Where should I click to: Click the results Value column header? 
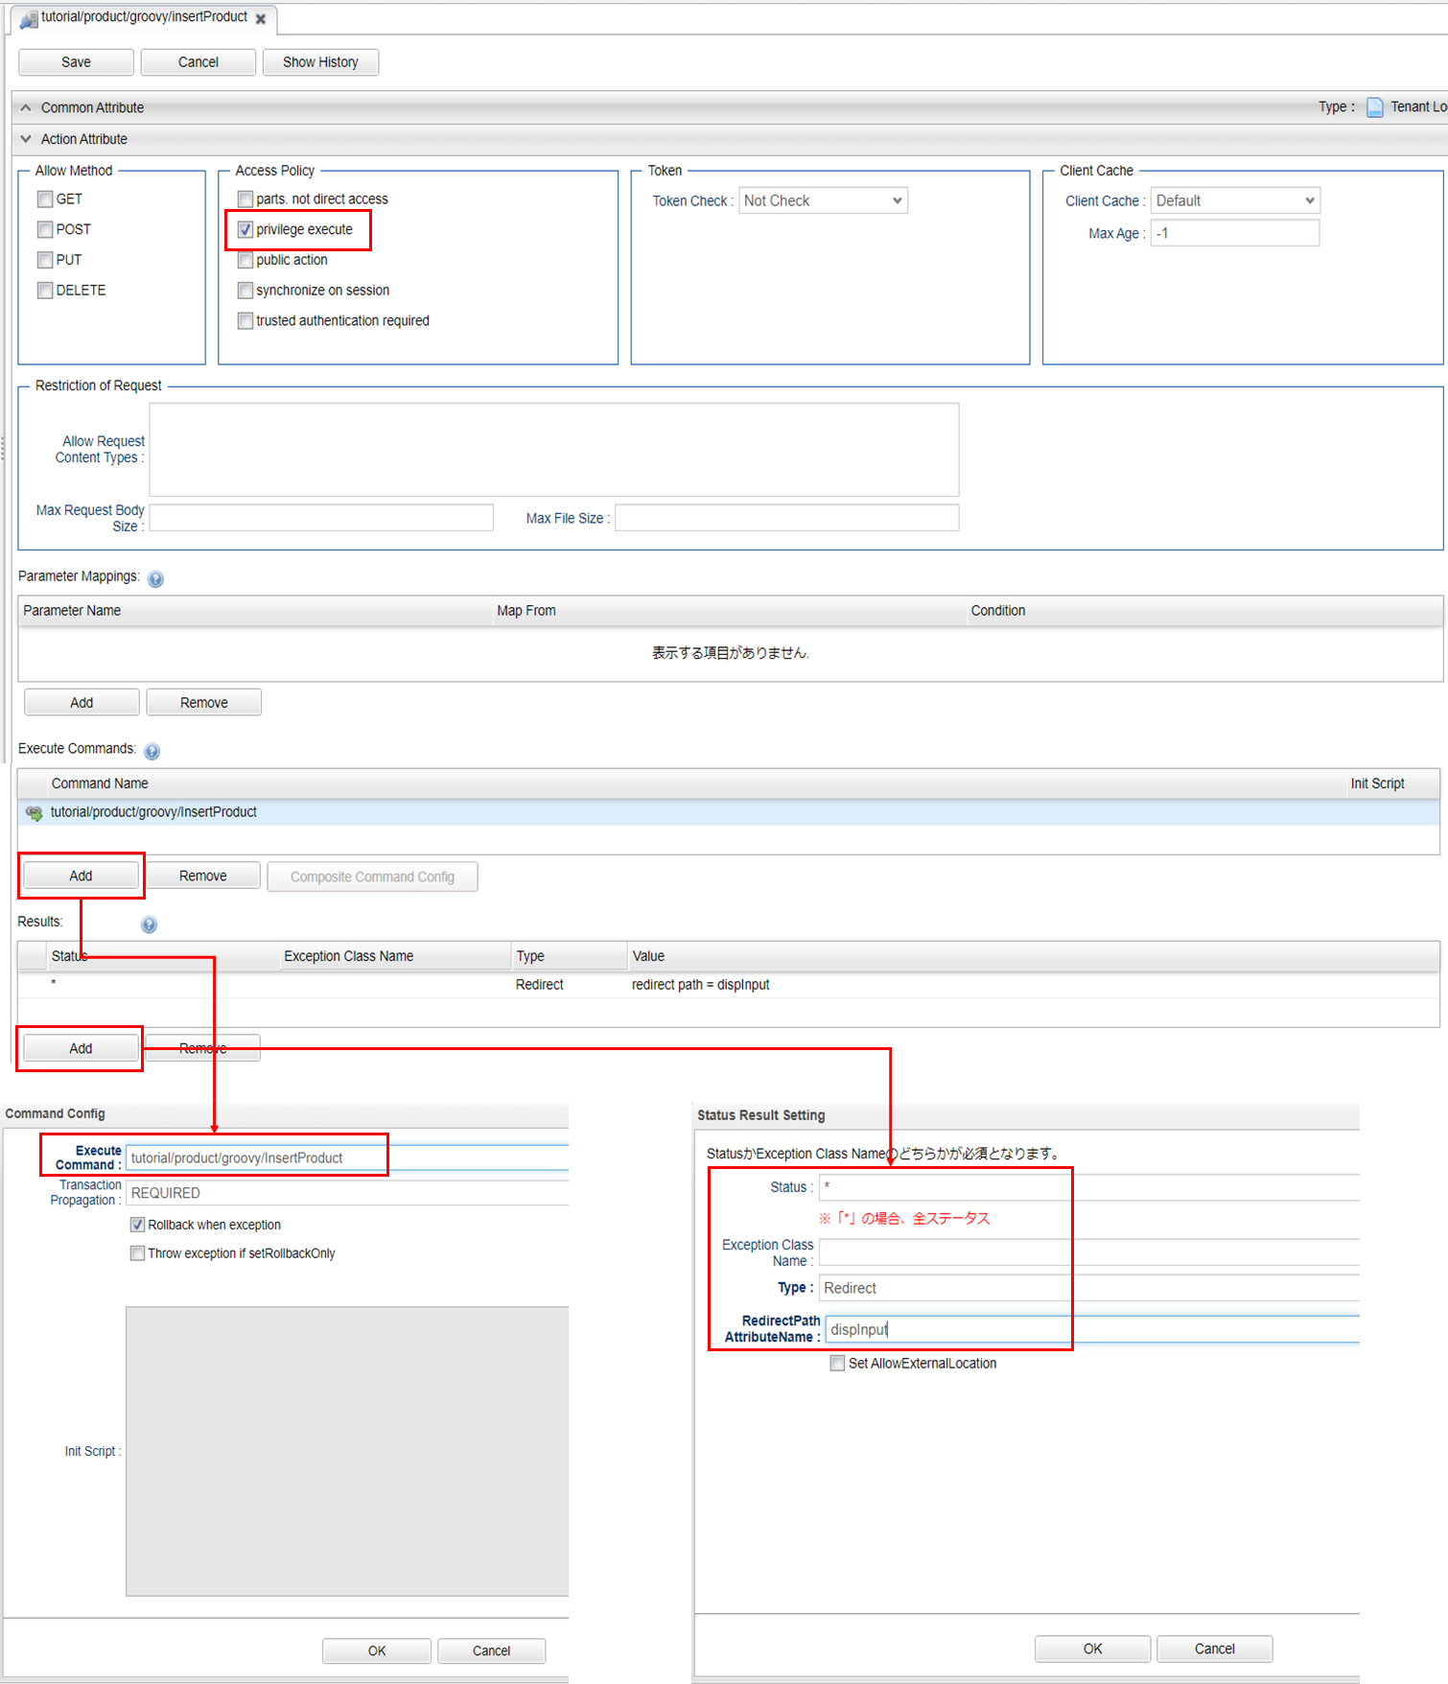tap(1034, 956)
